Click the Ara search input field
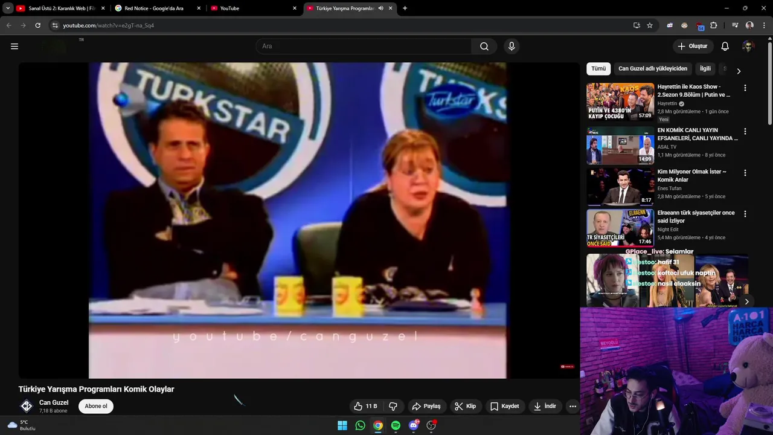The image size is (773, 435). (364, 47)
